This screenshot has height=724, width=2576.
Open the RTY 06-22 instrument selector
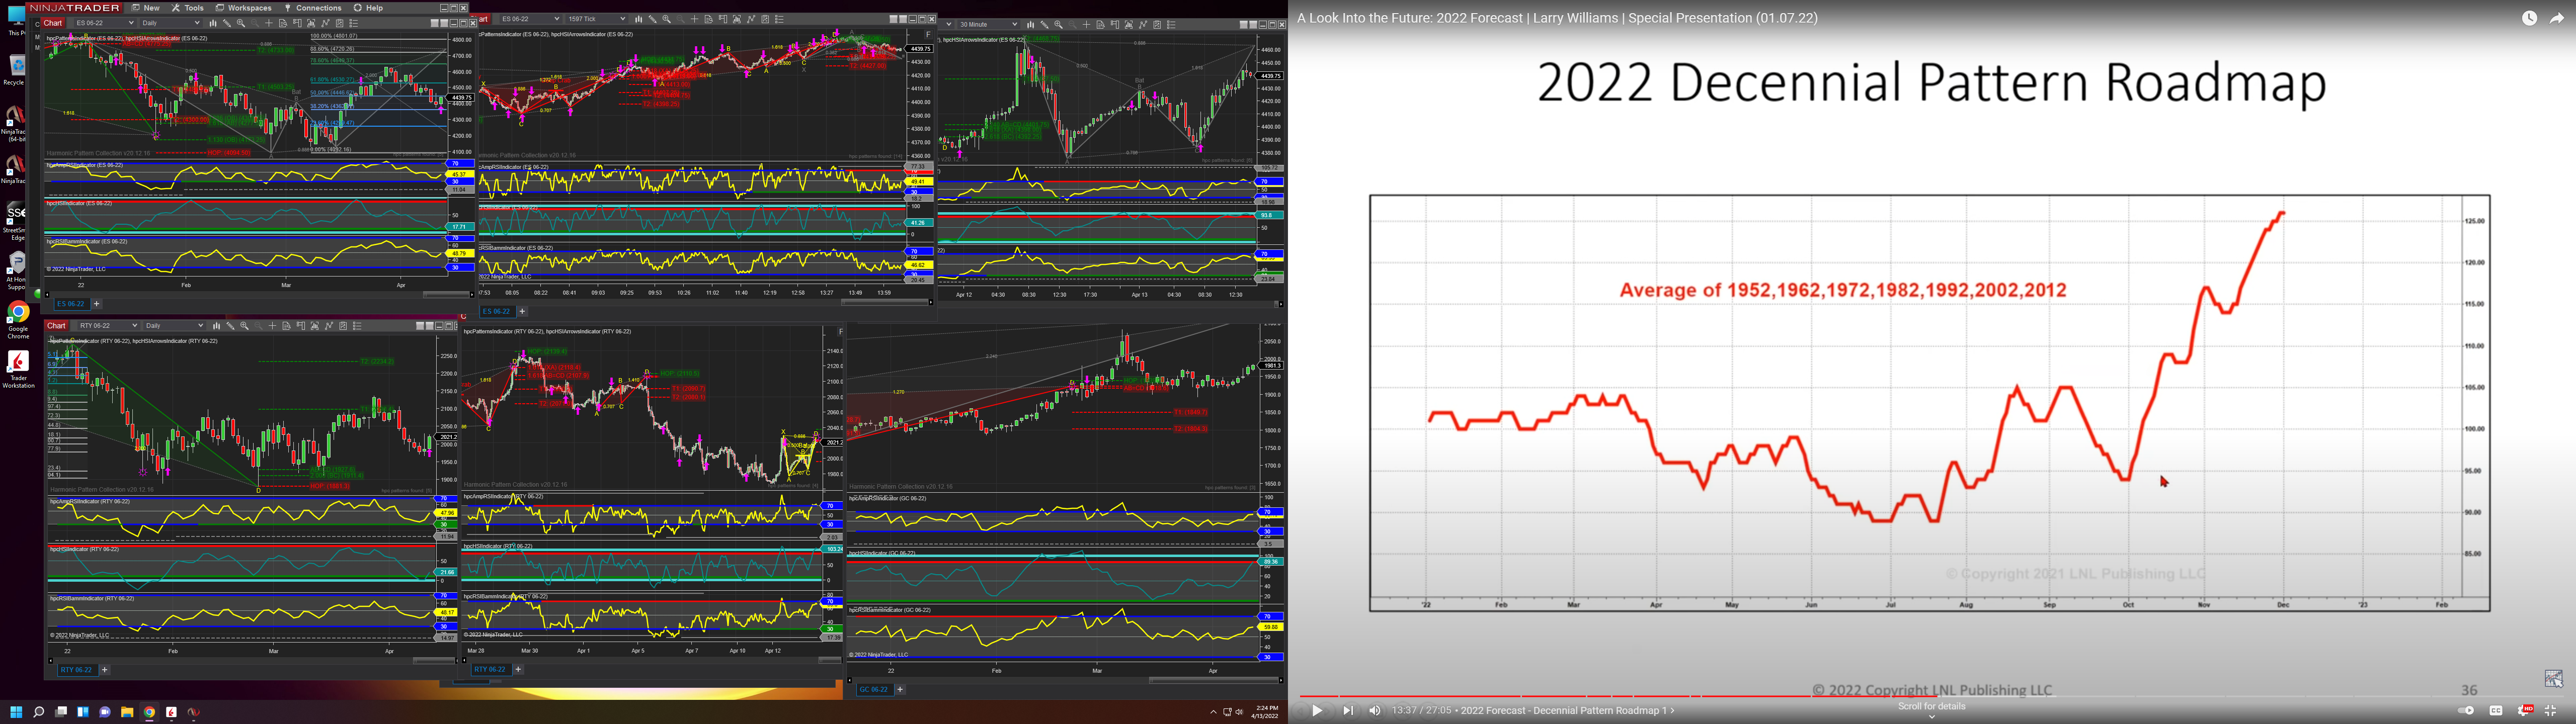(108, 326)
